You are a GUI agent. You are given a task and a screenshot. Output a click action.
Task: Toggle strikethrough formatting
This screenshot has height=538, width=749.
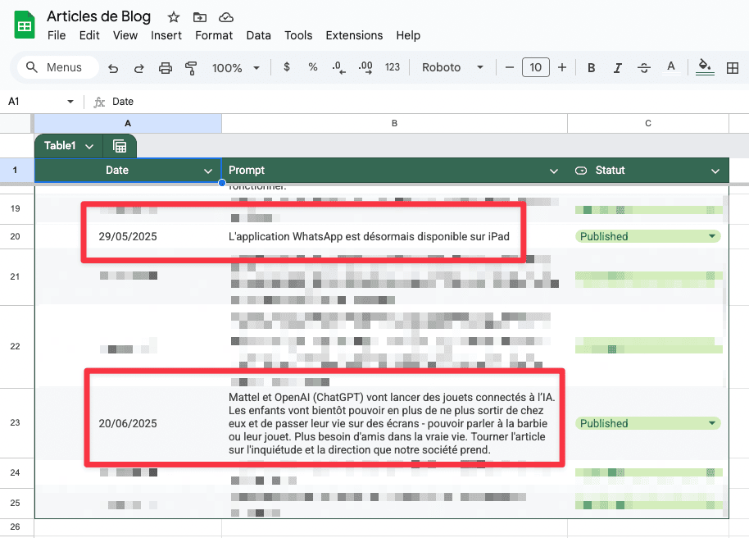[644, 68]
